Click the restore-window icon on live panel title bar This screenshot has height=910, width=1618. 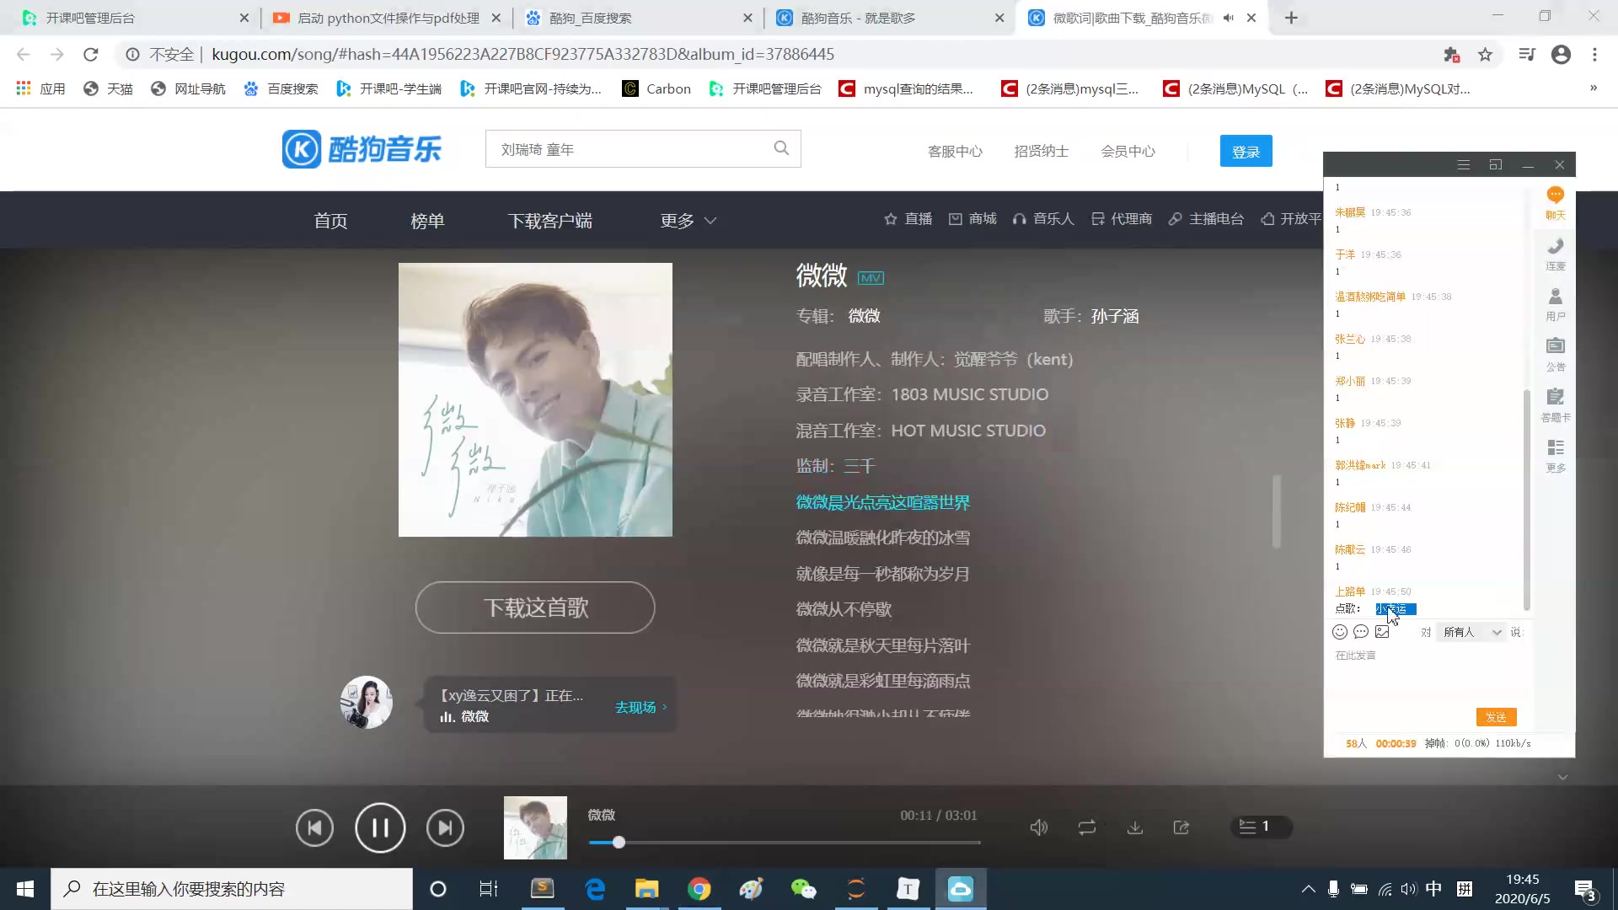(x=1496, y=165)
